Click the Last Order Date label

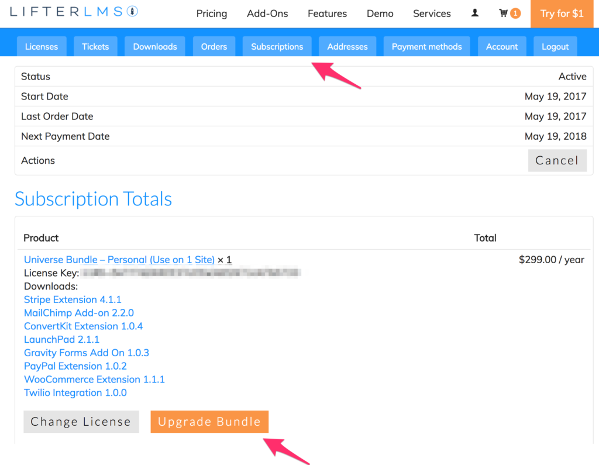[x=57, y=116]
